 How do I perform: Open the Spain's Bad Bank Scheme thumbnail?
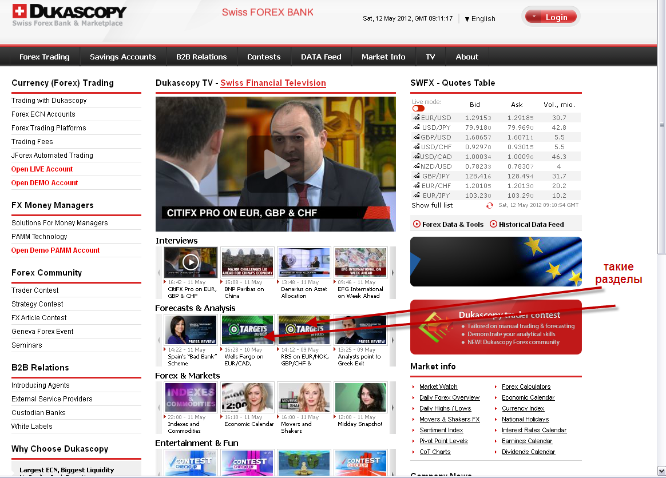point(191,329)
